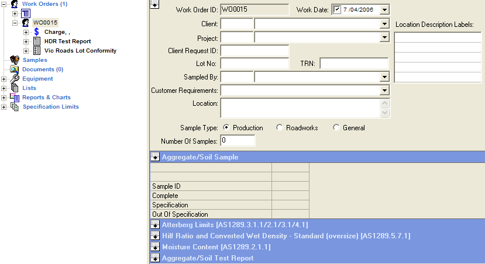The width and height of the screenshot is (485, 264).
Task: Select the General sample type
Action: point(336,128)
